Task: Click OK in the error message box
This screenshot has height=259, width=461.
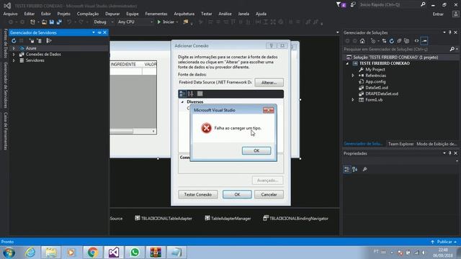Action: coord(256,150)
